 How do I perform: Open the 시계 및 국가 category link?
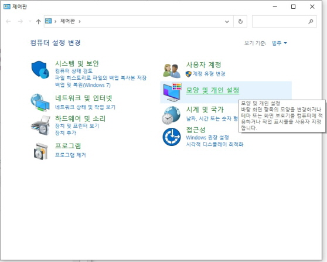pos(205,110)
